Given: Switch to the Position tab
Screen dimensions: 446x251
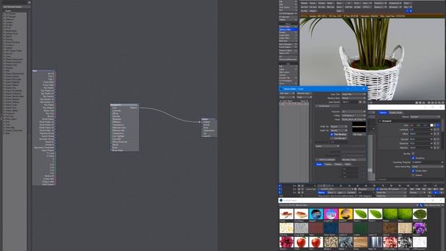Looking at the screenshot, I should 328,165.
